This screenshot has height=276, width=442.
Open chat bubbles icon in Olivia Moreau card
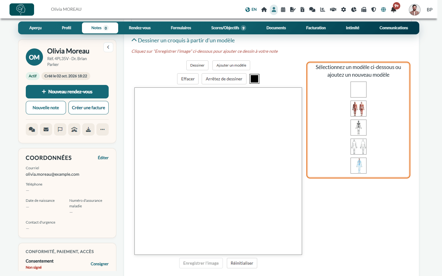32,129
